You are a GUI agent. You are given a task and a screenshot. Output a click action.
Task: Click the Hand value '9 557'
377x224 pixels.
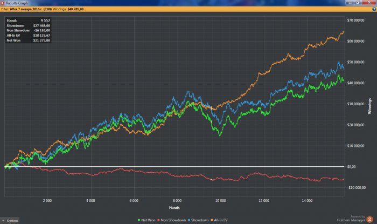point(45,21)
